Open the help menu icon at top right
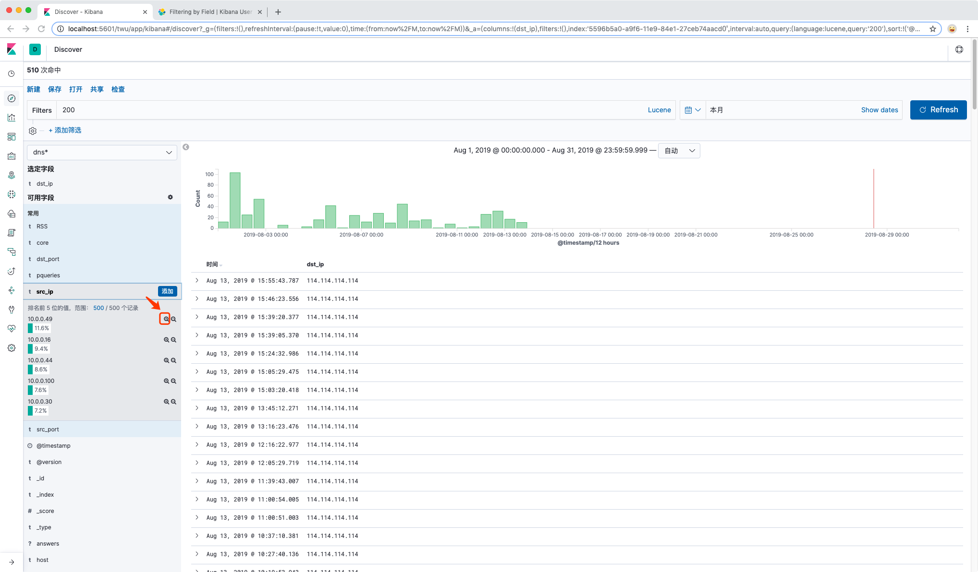 click(959, 49)
